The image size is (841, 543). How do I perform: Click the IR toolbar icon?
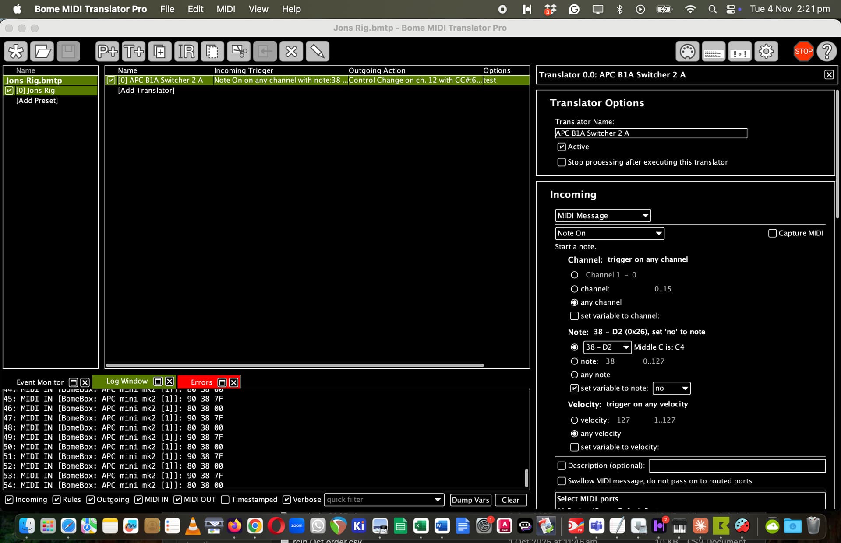[x=186, y=52]
